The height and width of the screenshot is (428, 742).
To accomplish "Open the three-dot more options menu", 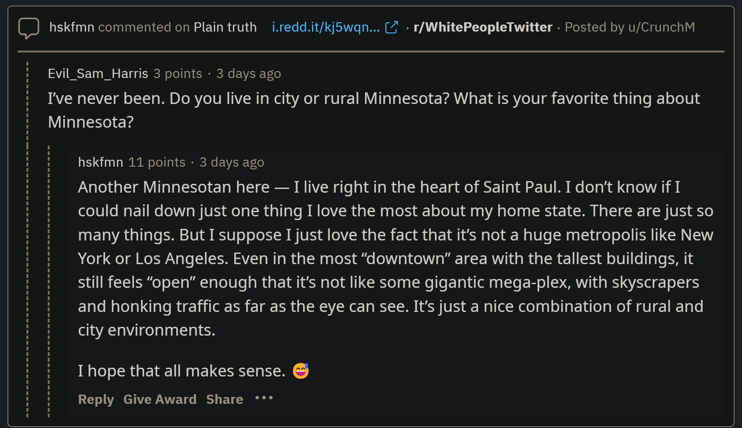I will pyautogui.click(x=264, y=398).
